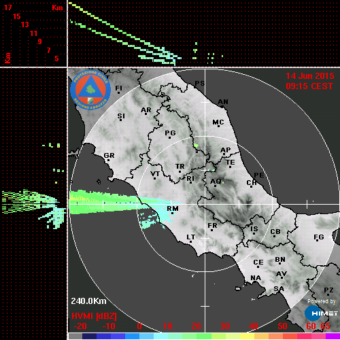Click the HIMET logo

321,313
